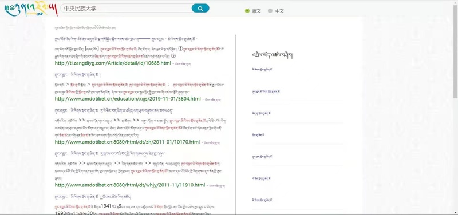The width and height of the screenshot is (458, 215).
Task: Click the blue magnifier search button
Action: 200,9
